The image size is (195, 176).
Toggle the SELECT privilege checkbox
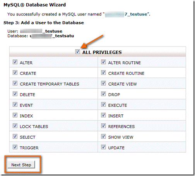pyautogui.click(x=15, y=136)
